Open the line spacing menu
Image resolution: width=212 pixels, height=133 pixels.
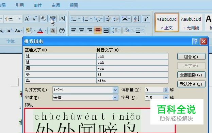pyautogui.click(x=116, y=30)
